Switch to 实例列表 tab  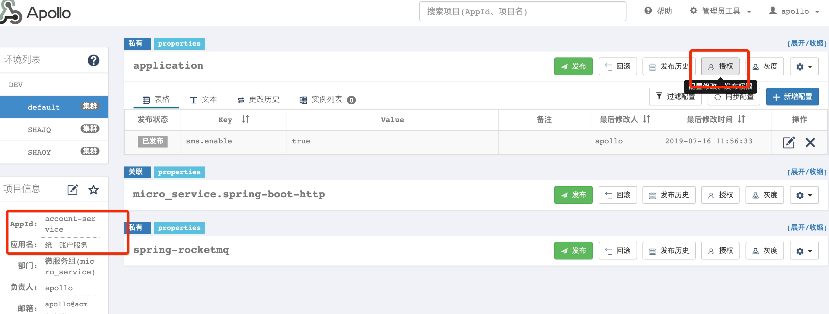click(327, 100)
